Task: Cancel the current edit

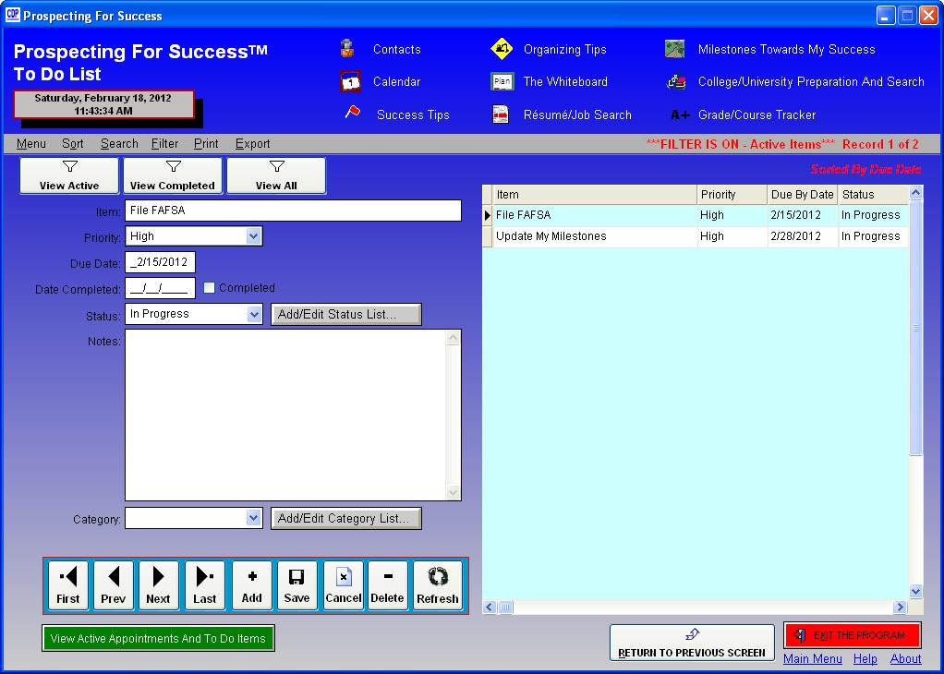Action: [344, 585]
